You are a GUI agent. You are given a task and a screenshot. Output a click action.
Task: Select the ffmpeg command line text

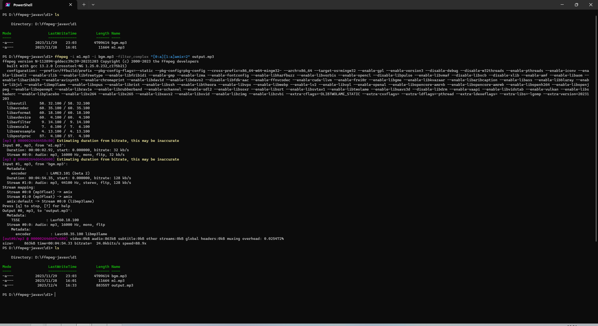134,57
